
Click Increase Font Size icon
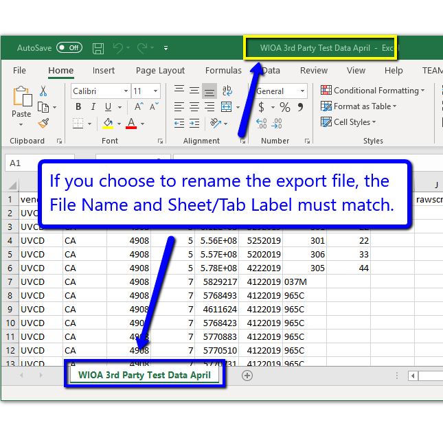139,106
